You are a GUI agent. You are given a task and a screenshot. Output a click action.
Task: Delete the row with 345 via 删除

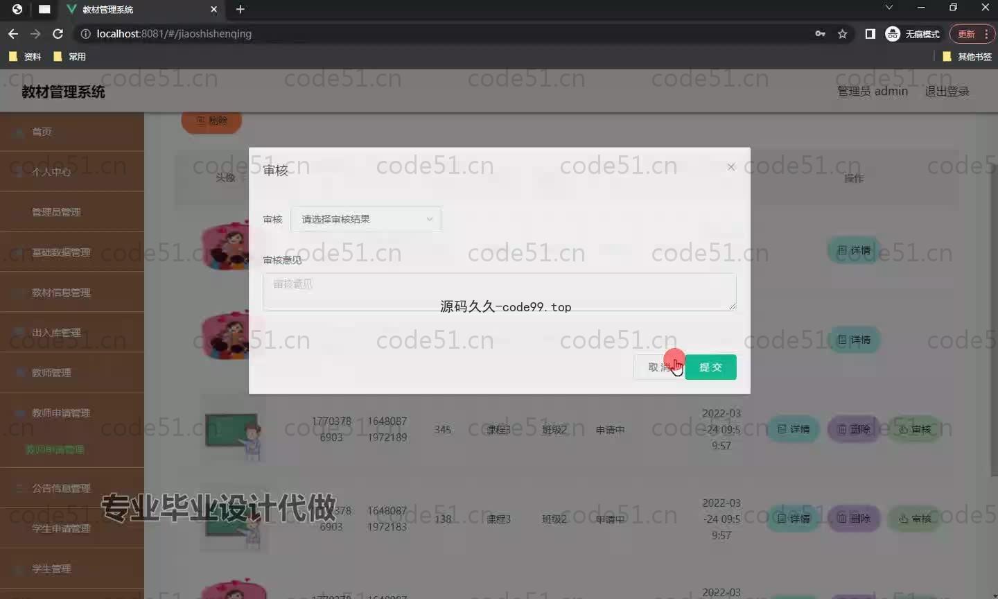pos(854,429)
